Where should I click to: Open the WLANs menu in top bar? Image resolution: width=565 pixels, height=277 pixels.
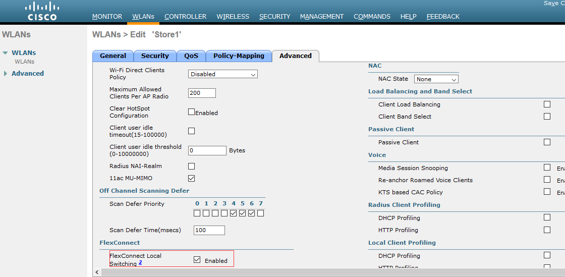143,17
